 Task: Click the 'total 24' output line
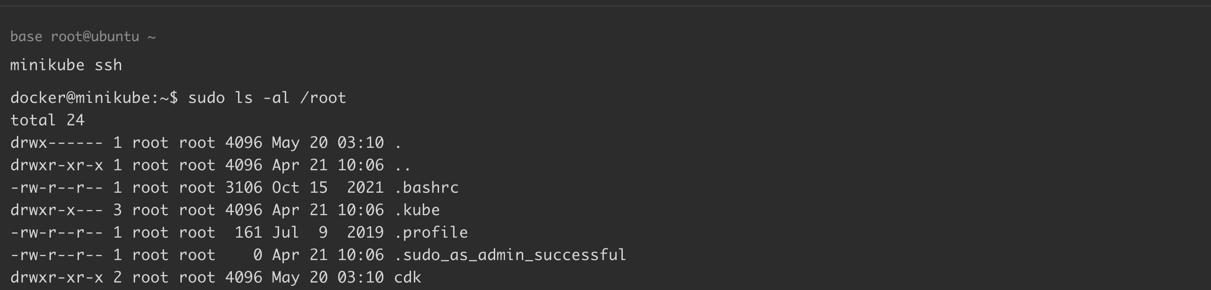click(47, 120)
